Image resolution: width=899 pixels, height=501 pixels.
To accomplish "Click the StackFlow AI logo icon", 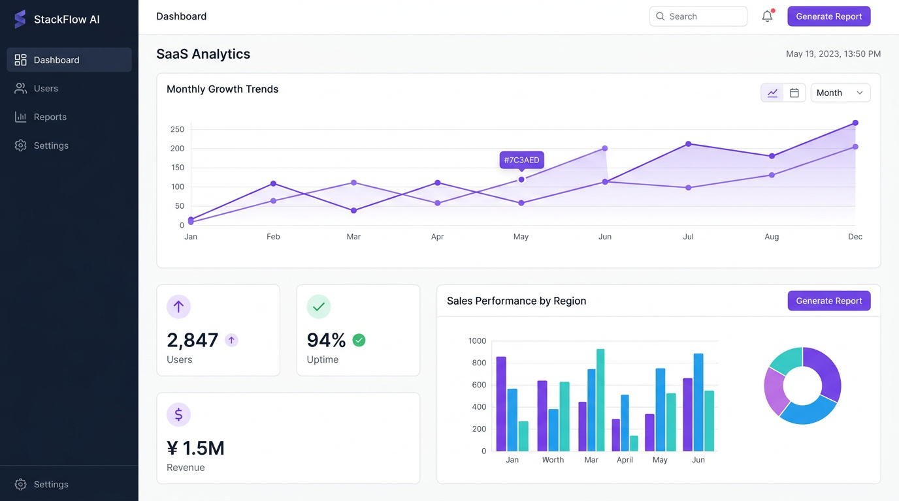I will coord(20,20).
